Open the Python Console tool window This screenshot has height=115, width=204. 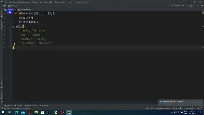31,106
